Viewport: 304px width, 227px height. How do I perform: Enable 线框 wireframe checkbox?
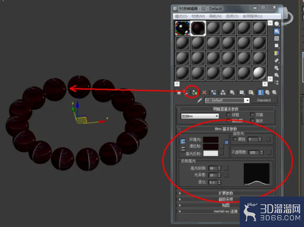[x=229, y=115]
